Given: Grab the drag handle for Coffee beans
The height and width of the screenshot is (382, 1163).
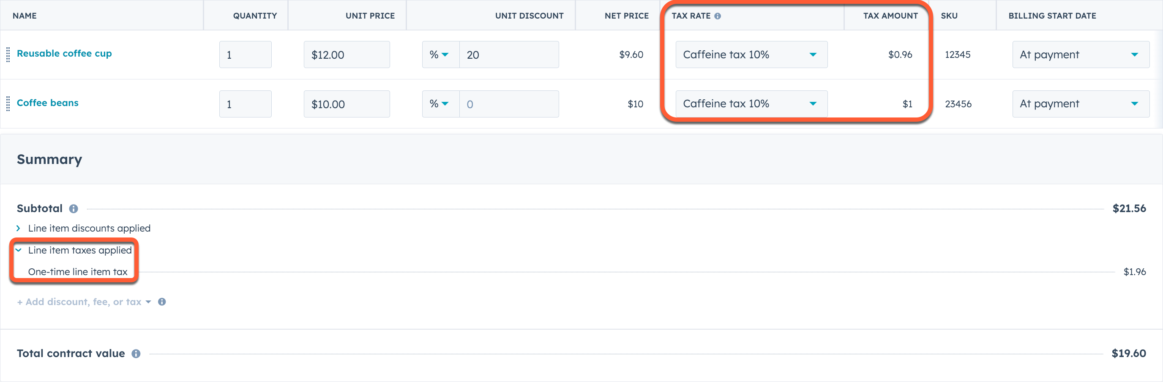Looking at the screenshot, I should tap(8, 104).
